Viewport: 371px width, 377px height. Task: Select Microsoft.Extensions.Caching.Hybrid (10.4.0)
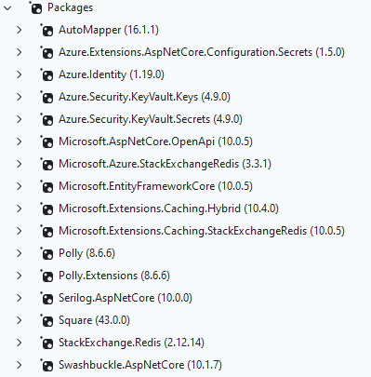point(168,209)
